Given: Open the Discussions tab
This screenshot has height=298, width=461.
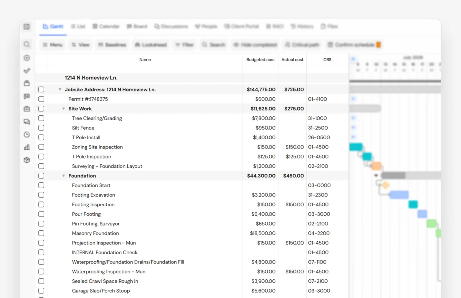Looking at the screenshot, I should (171, 26).
